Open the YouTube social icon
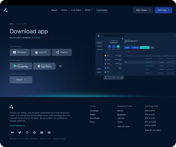The image size is (176, 147). tap(42, 133)
